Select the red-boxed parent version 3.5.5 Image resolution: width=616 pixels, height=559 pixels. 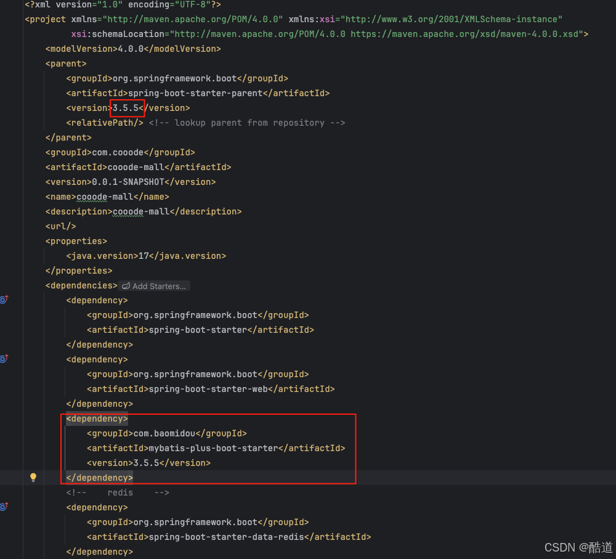126,108
